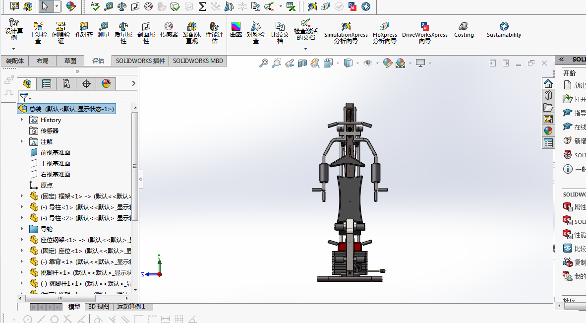Select 座位钢架<1> in the tree
The image size is (586, 323).
[x=80, y=240]
